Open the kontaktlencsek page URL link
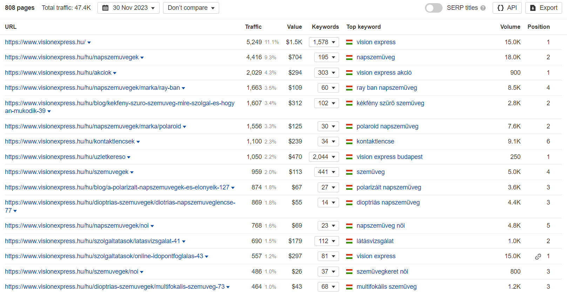The image size is (567, 294). pos(70,141)
